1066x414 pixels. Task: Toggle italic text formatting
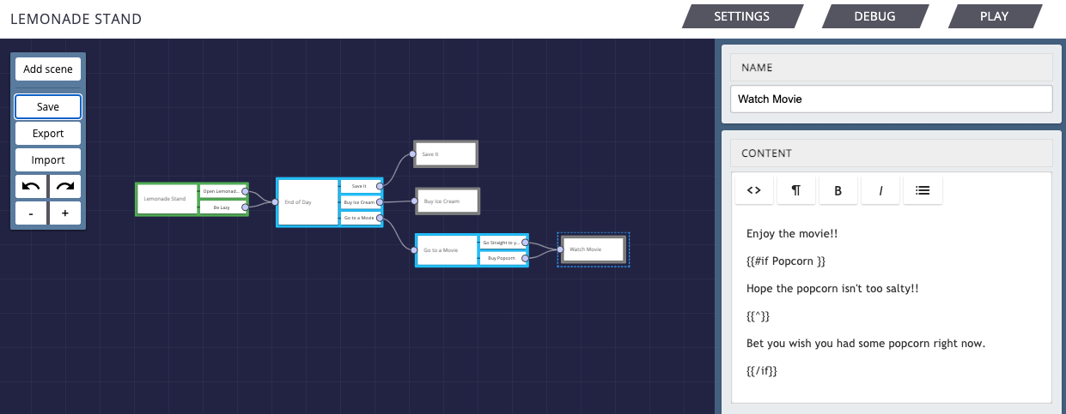pos(880,190)
